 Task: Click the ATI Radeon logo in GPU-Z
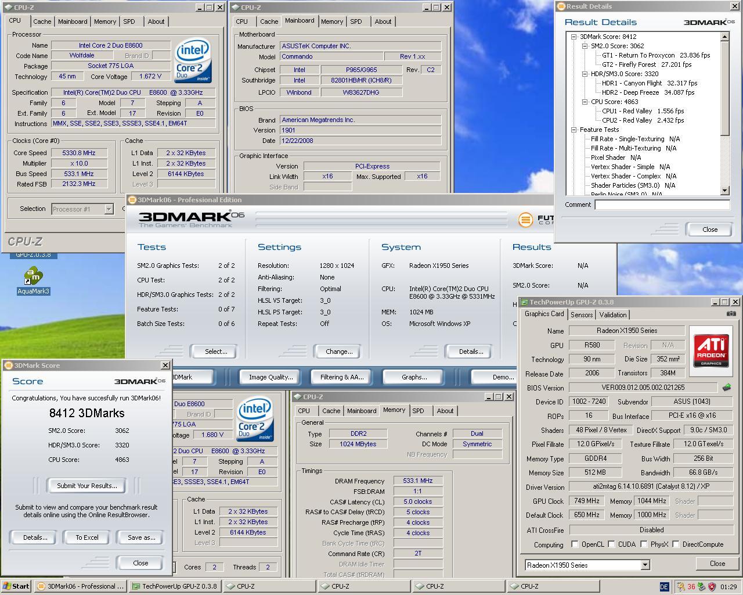point(711,352)
